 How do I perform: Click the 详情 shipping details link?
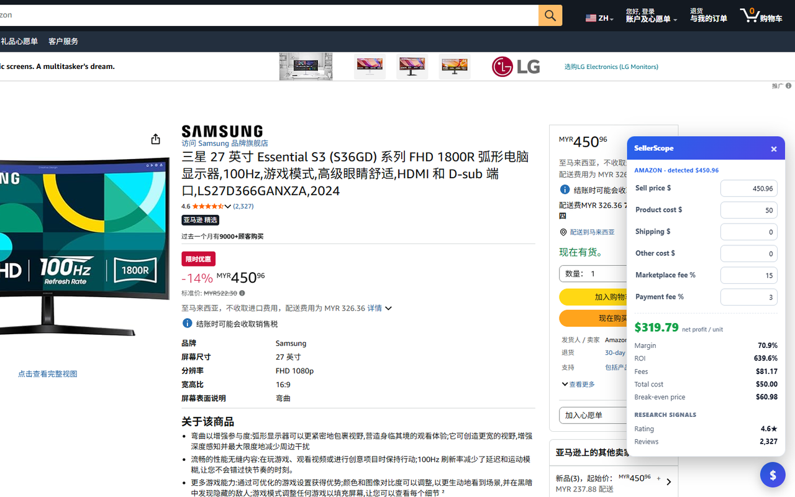click(x=375, y=308)
